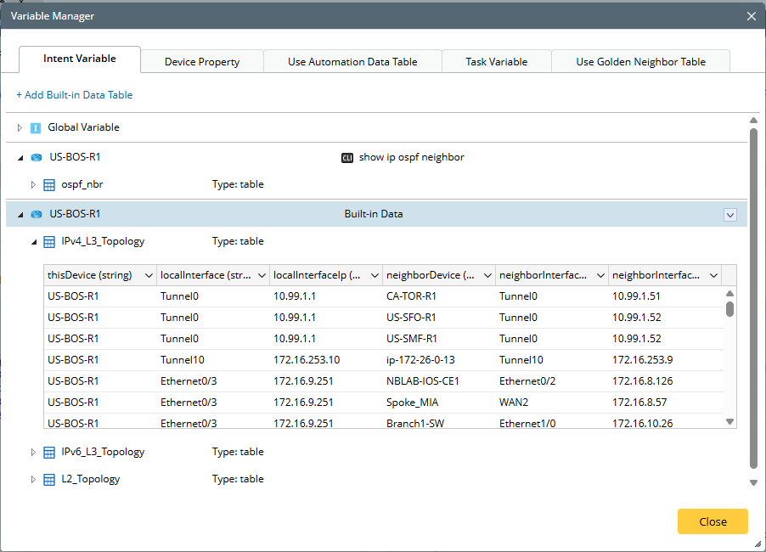Click the topology table's vertical scrollbar thumb
This screenshot has width=766, height=552.
729,307
